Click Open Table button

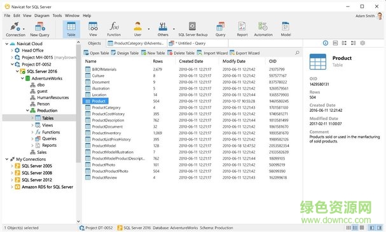(x=96, y=53)
